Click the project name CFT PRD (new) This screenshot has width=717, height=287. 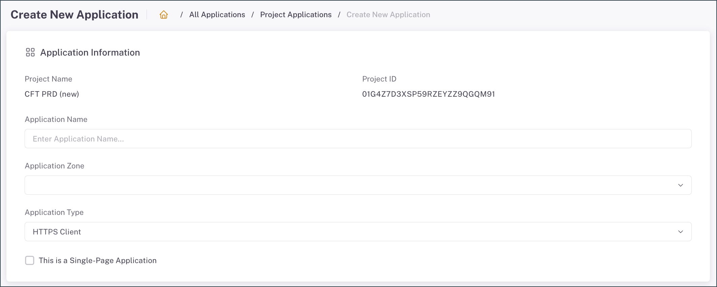point(52,94)
